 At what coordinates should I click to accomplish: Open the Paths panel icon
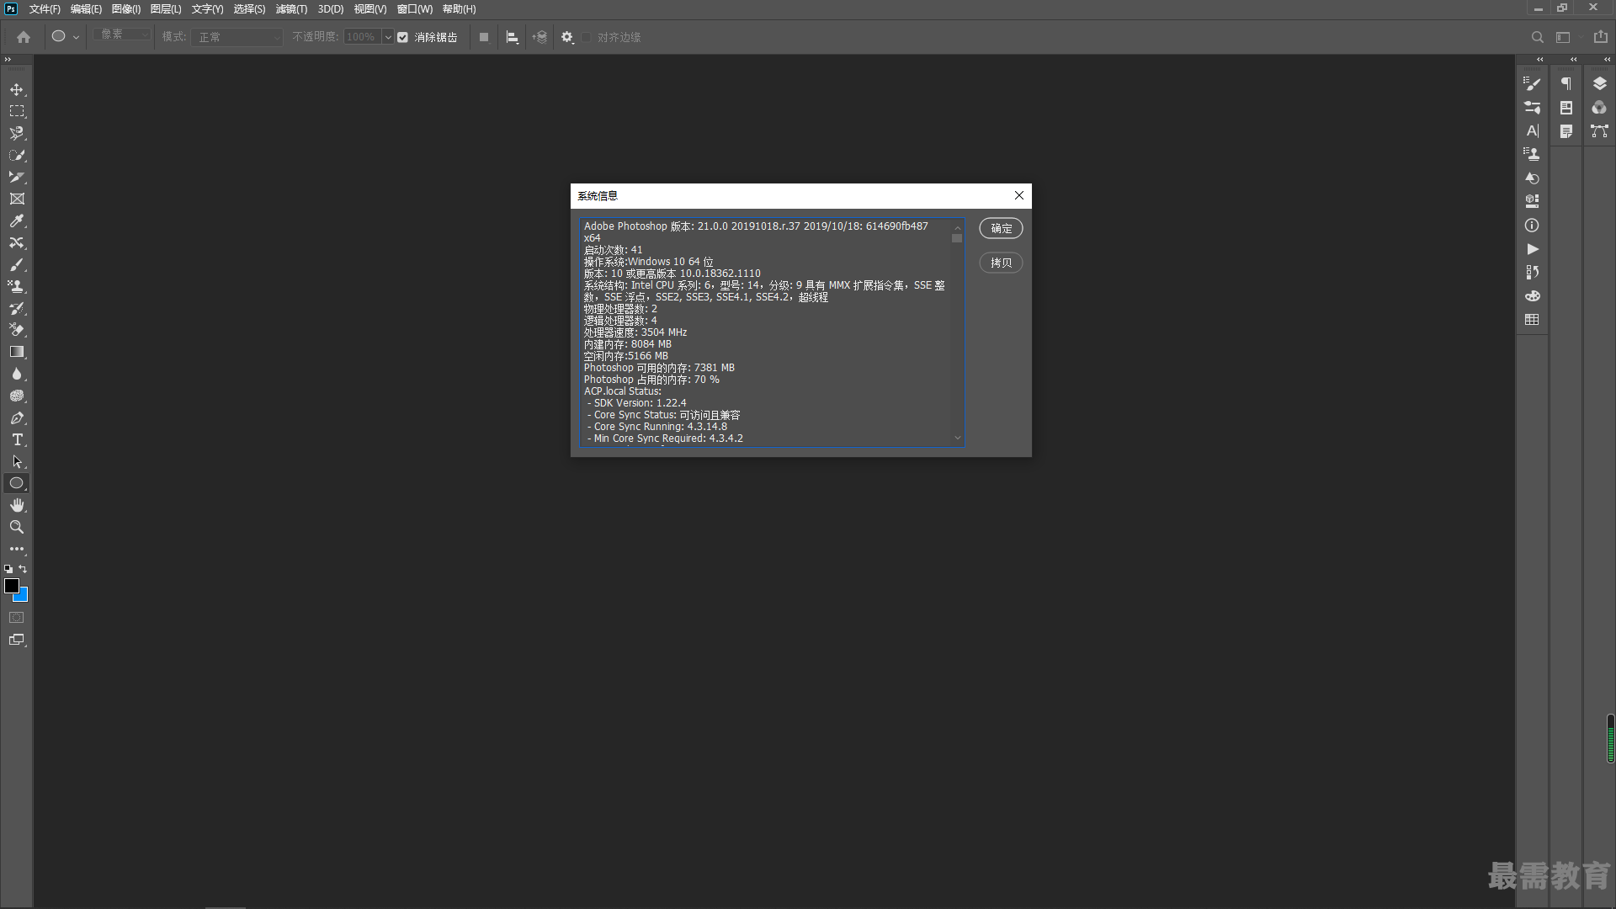click(x=1599, y=130)
